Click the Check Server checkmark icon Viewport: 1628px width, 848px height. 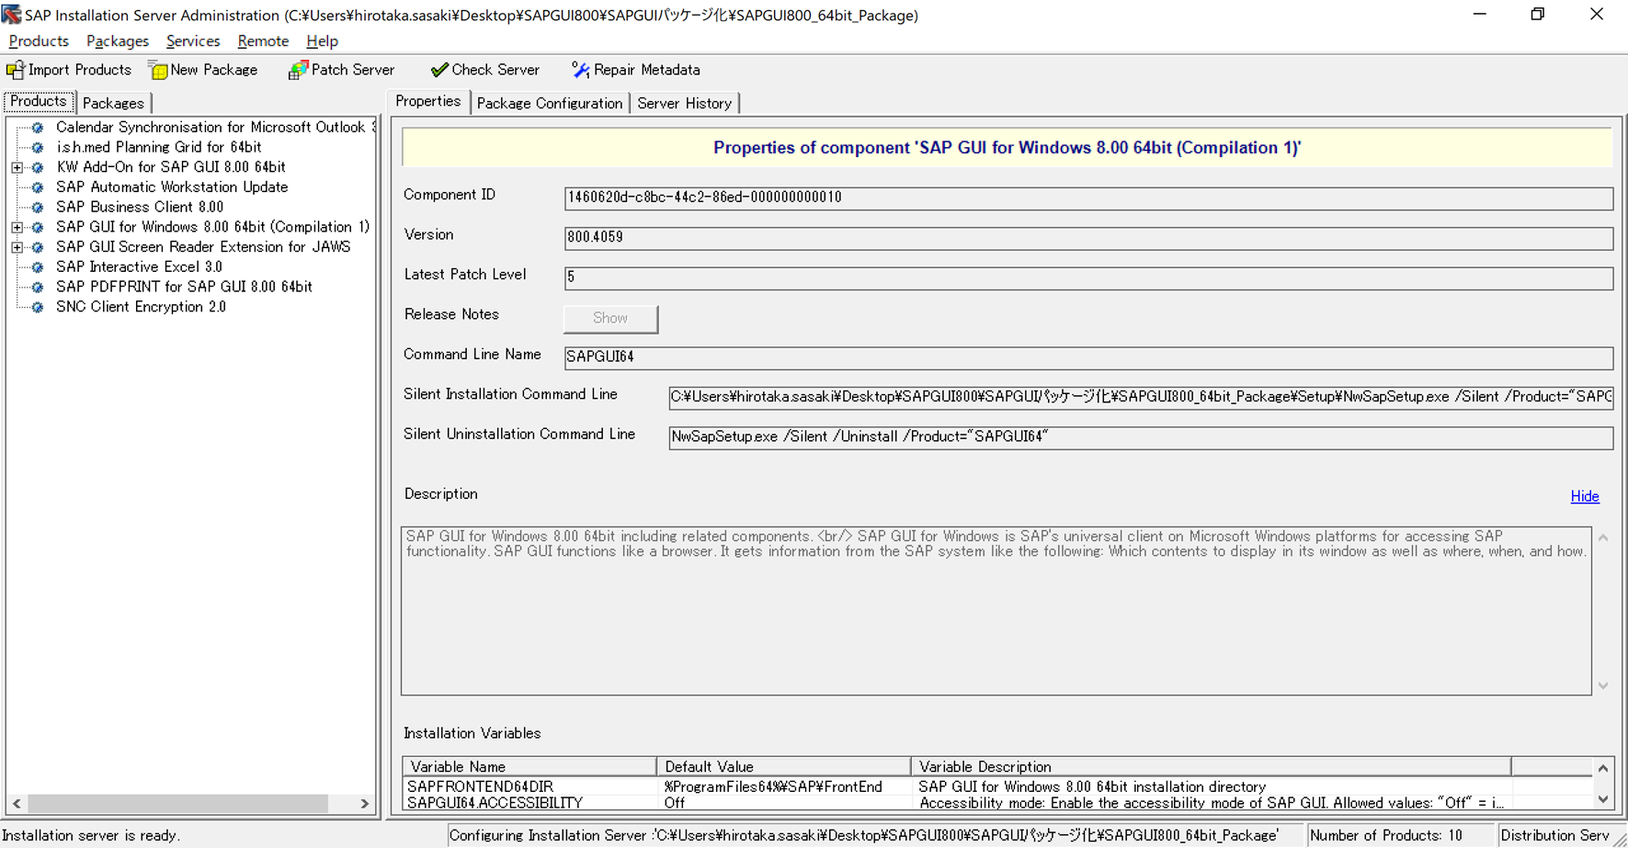pos(439,70)
